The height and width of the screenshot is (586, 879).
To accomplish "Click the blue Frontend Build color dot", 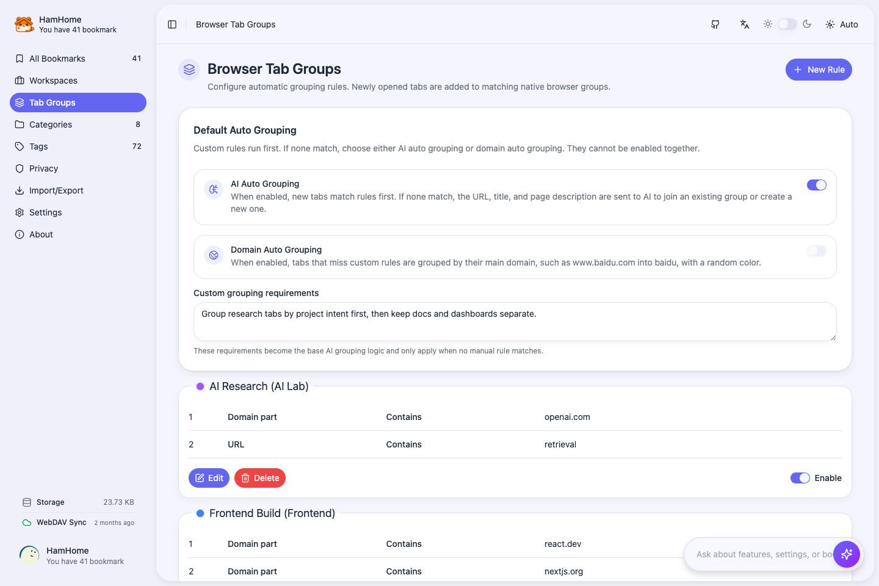I will point(200,513).
